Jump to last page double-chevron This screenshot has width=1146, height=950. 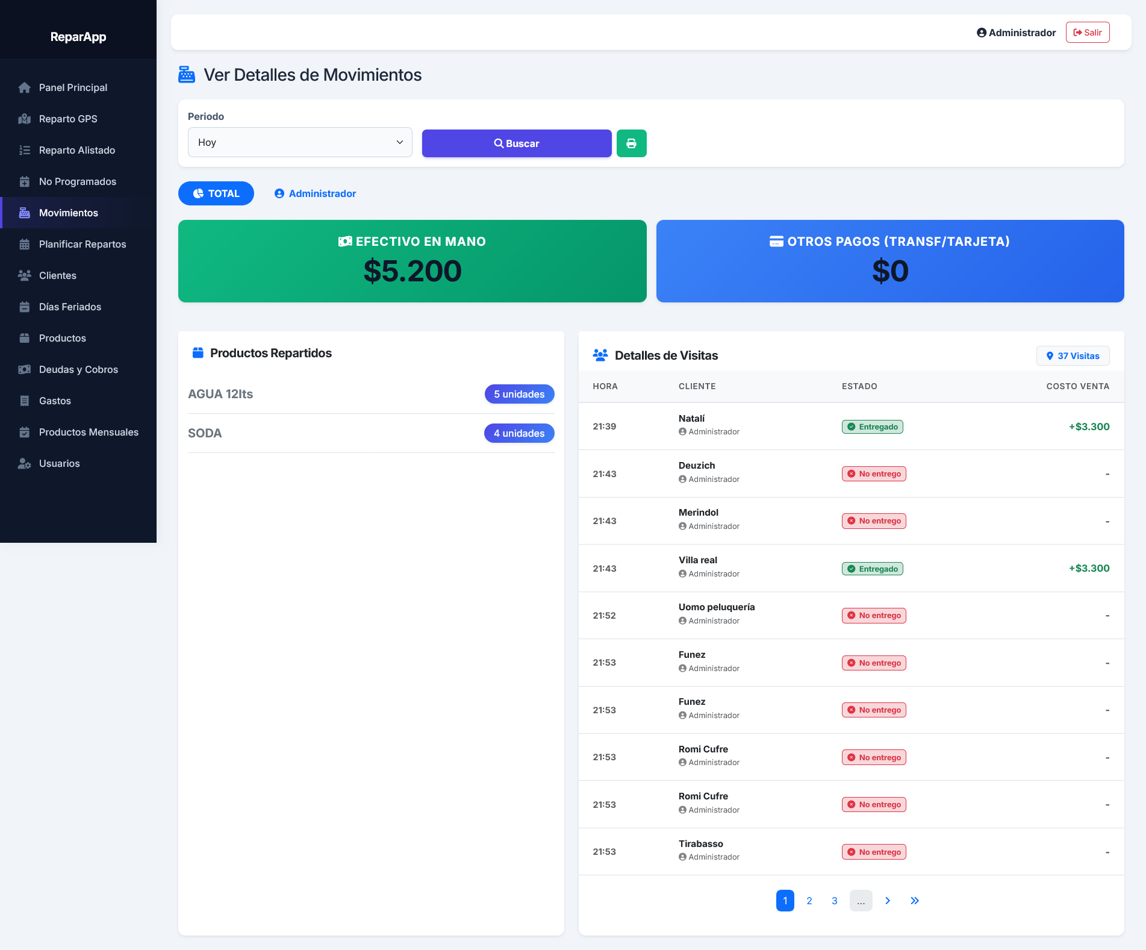pyautogui.click(x=915, y=901)
